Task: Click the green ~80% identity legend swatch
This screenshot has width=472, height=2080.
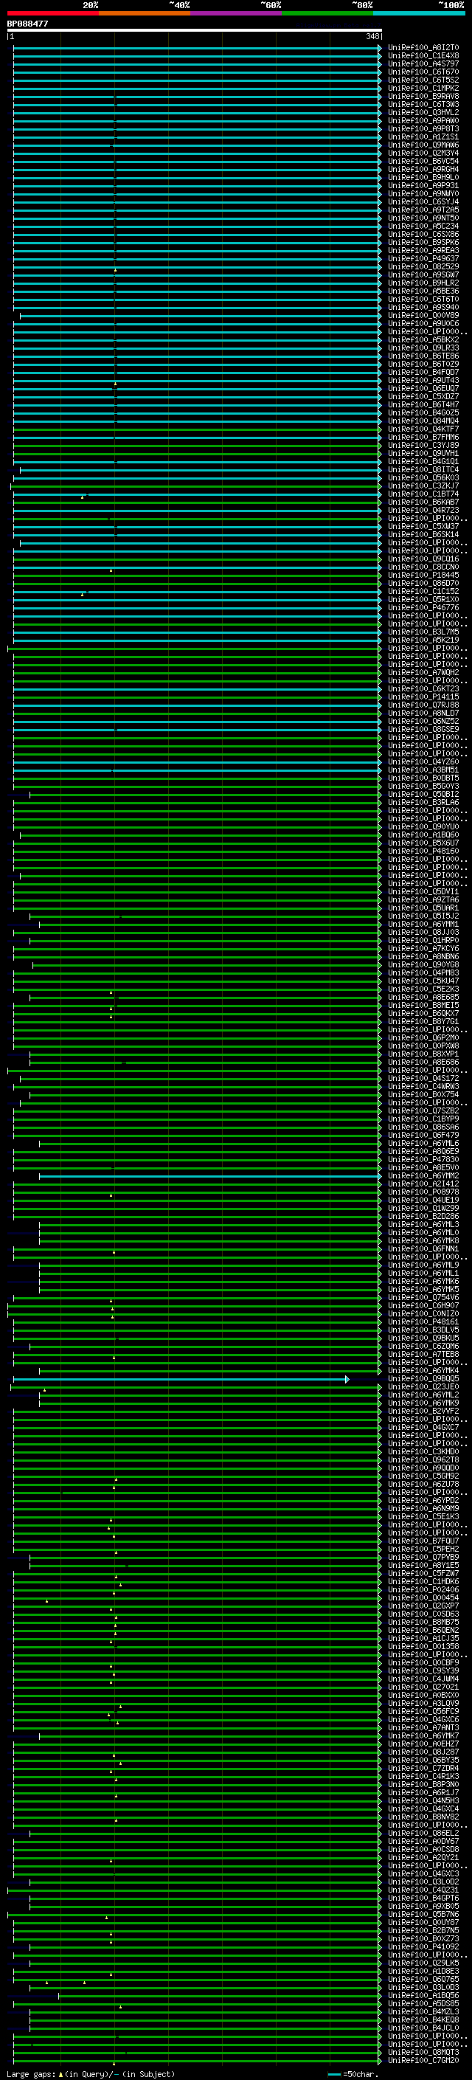Action: (x=327, y=13)
